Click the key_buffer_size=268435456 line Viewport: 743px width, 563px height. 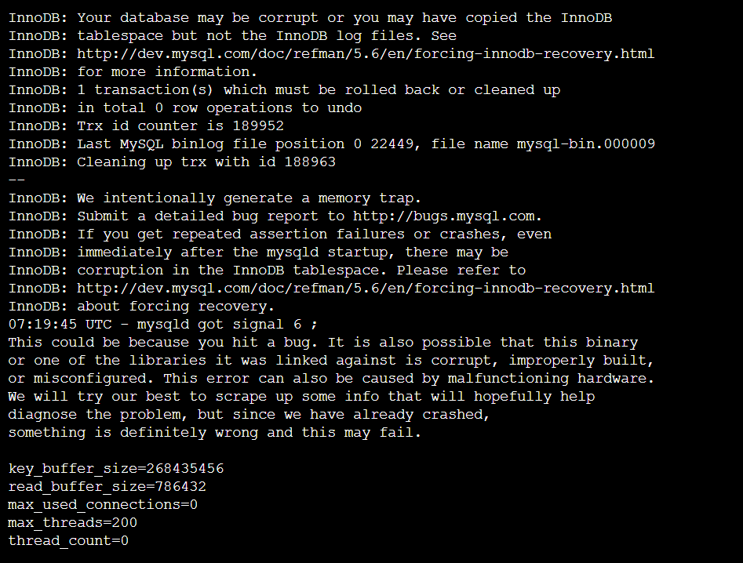point(115,468)
